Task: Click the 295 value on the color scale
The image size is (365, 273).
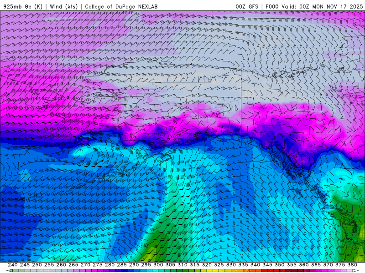Action: pos(146,265)
